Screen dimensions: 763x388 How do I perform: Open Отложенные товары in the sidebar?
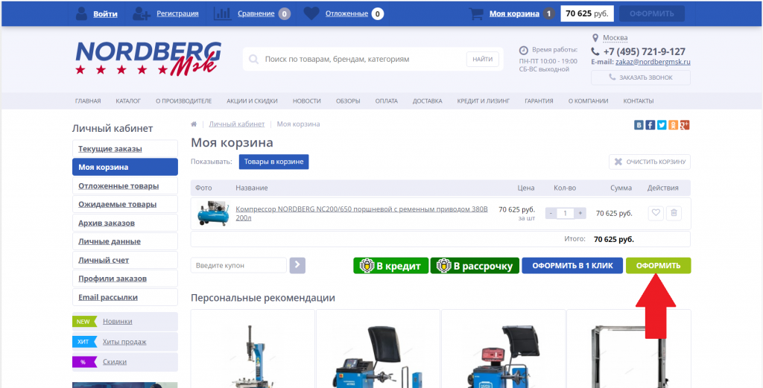click(125, 185)
